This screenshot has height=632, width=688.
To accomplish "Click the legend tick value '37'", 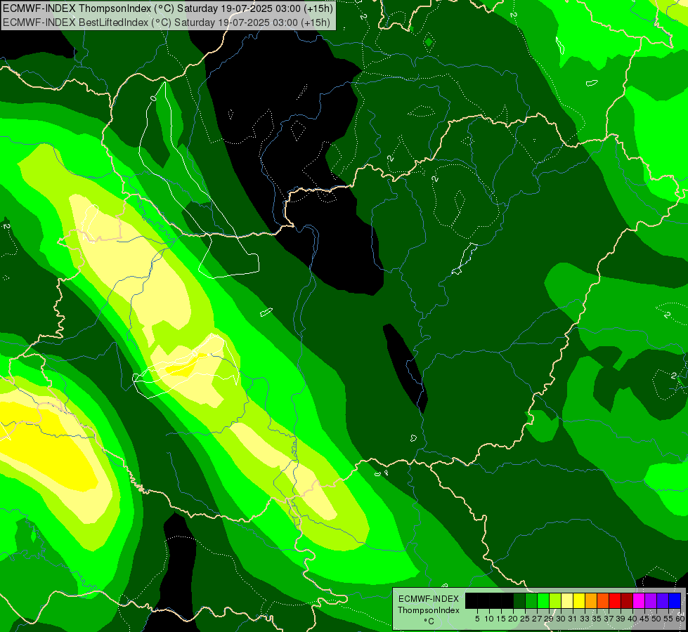I will 609,619.
